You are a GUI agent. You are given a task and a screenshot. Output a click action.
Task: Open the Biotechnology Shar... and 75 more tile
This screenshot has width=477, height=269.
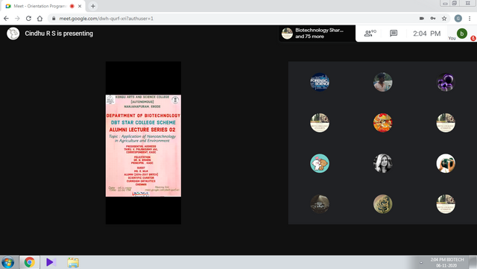pyautogui.click(x=318, y=34)
